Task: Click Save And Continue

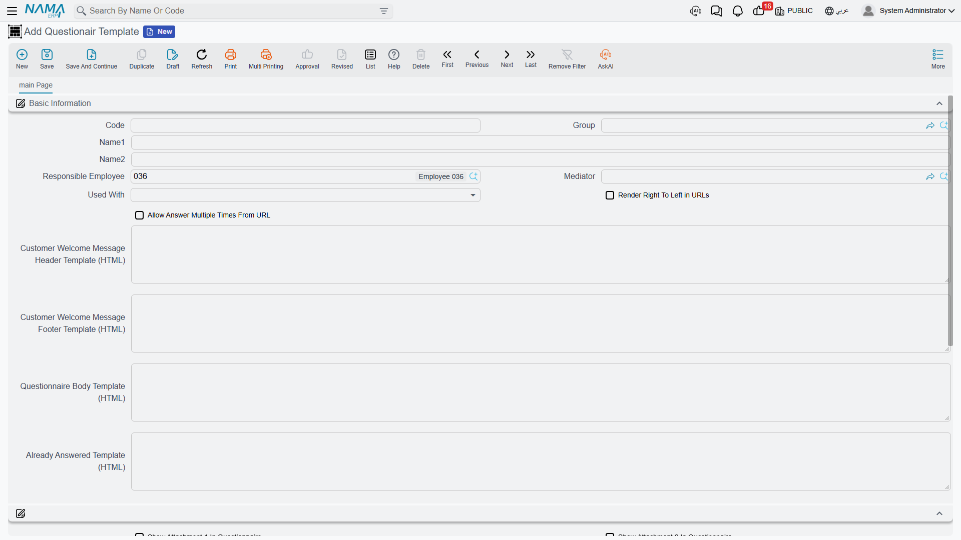Action: 92,58
